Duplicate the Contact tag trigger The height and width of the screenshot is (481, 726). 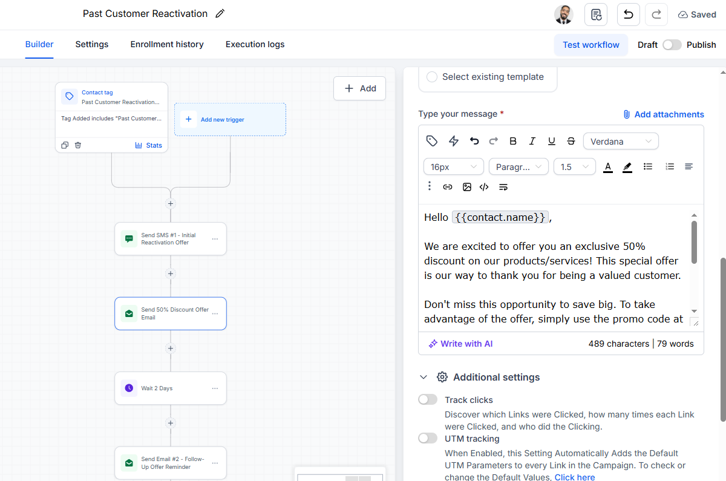click(x=65, y=145)
